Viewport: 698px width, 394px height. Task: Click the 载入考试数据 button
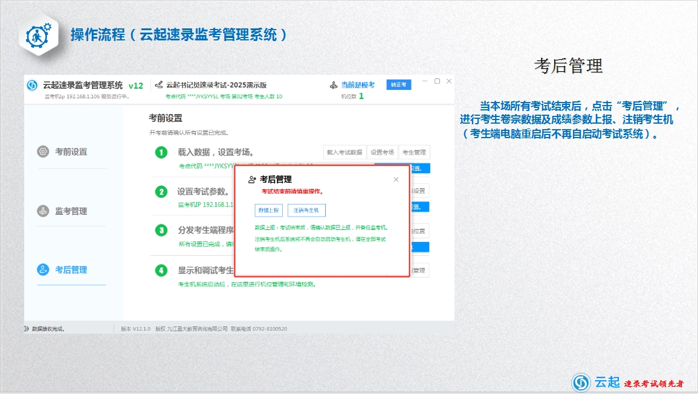click(x=344, y=152)
